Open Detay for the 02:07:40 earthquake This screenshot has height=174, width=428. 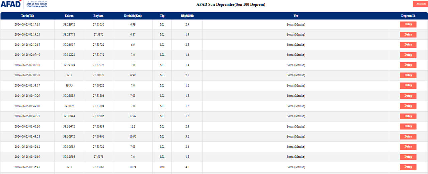(x=408, y=55)
